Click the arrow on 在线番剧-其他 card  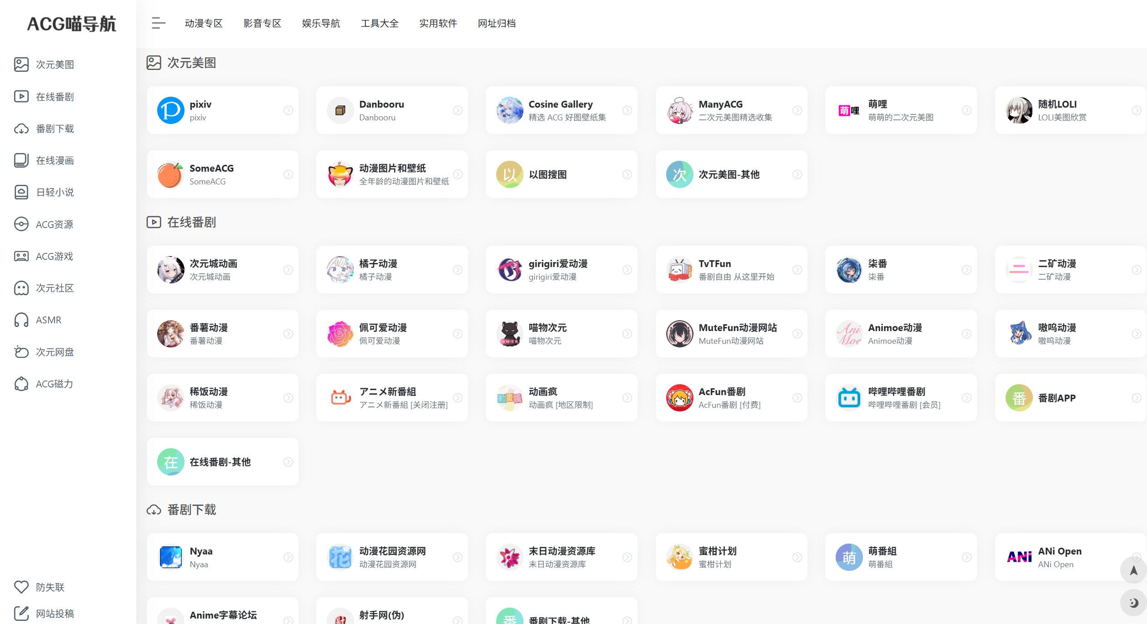pyautogui.click(x=288, y=462)
